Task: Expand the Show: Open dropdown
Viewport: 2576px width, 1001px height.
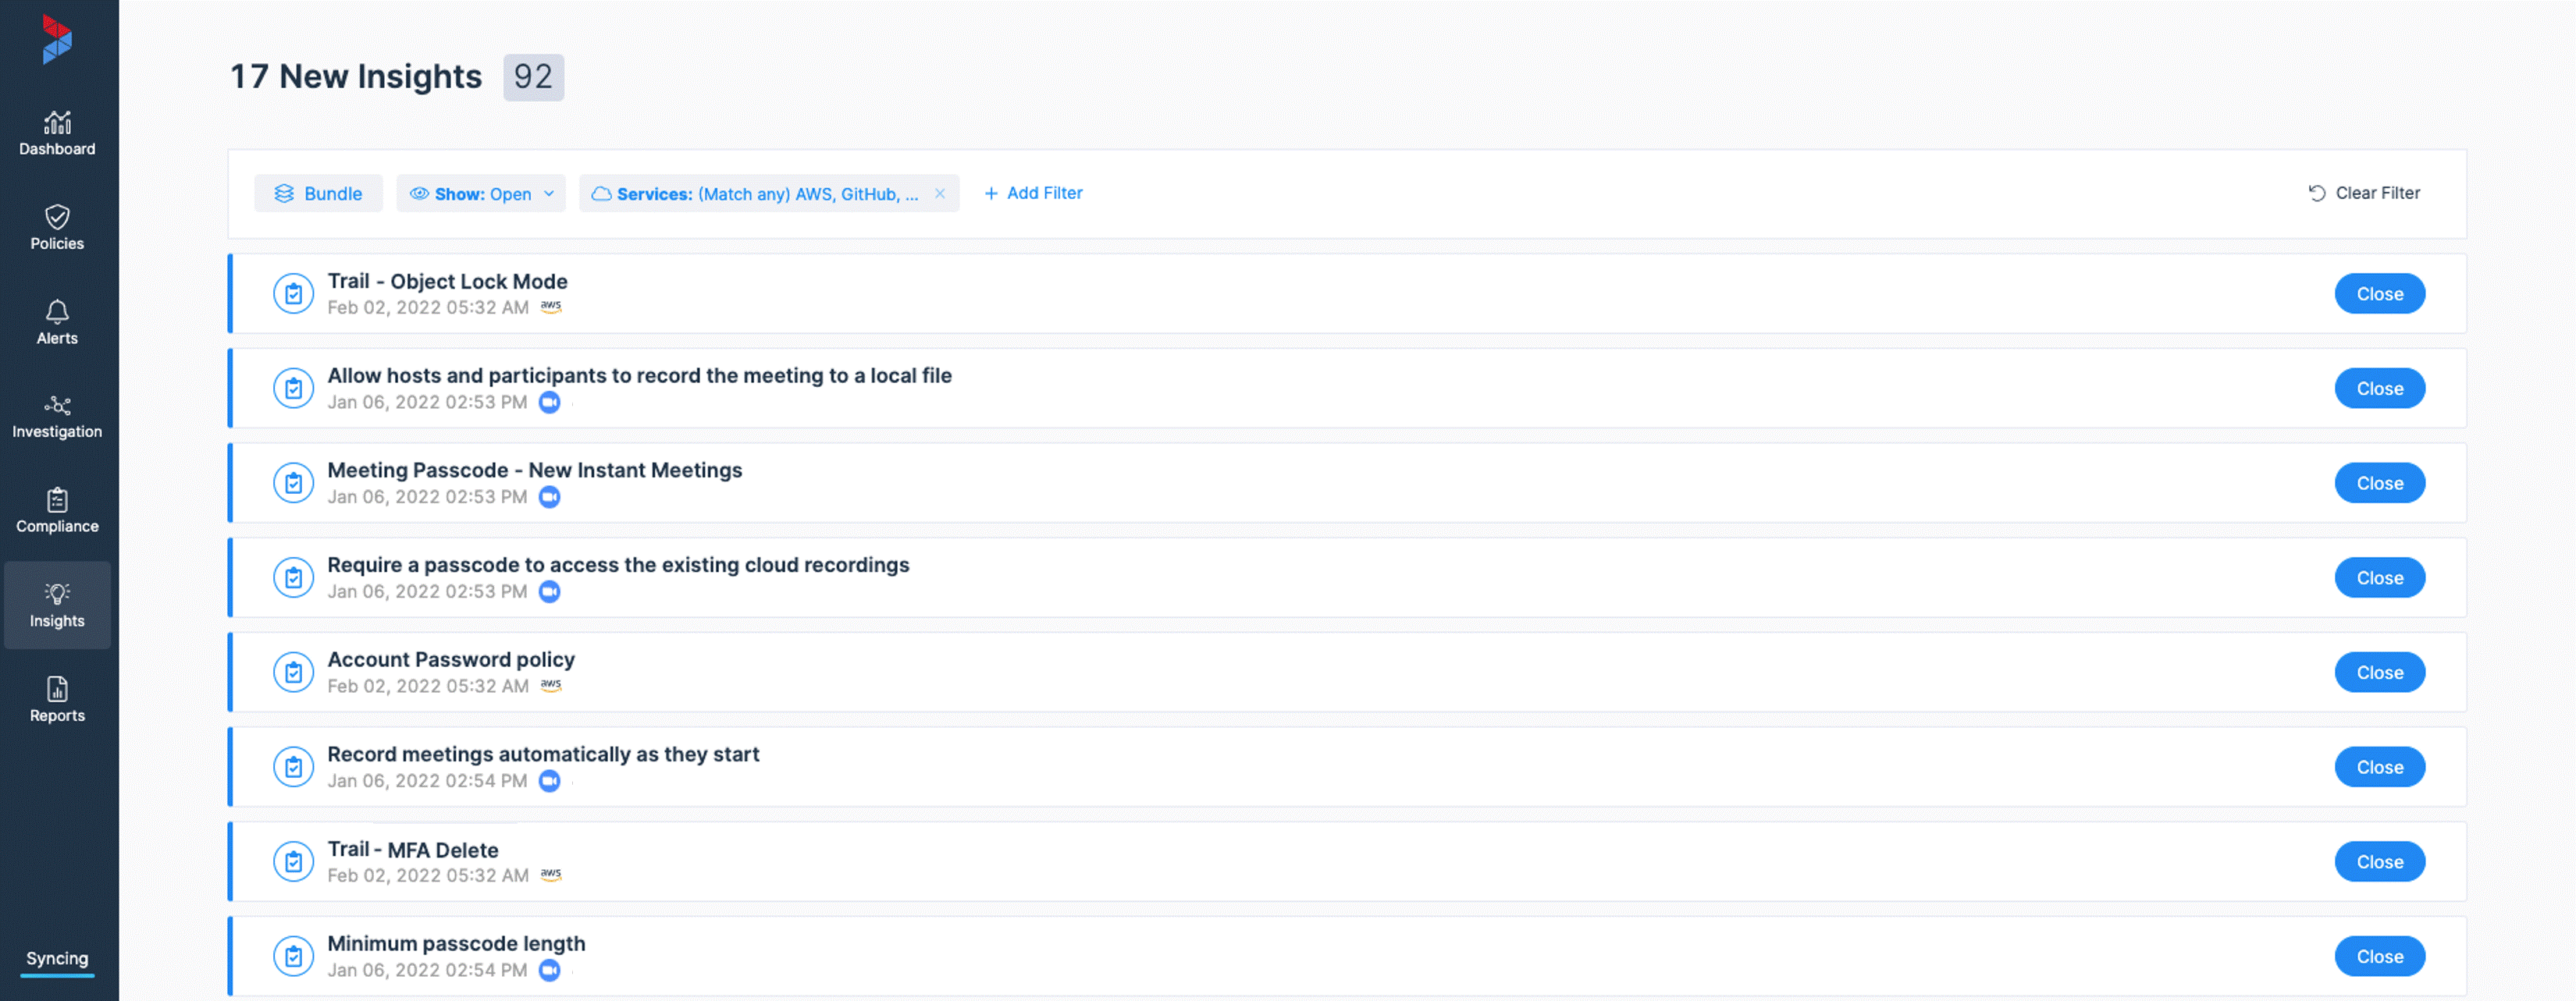Action: pos(481,193)
